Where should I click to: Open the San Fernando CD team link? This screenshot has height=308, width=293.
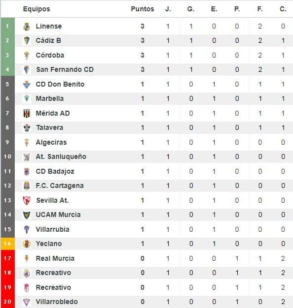click(65, 69)
